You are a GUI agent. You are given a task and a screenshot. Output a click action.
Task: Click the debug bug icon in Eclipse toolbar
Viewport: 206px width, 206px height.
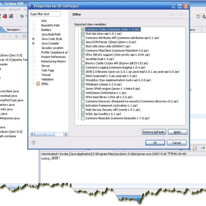point(22,16)
